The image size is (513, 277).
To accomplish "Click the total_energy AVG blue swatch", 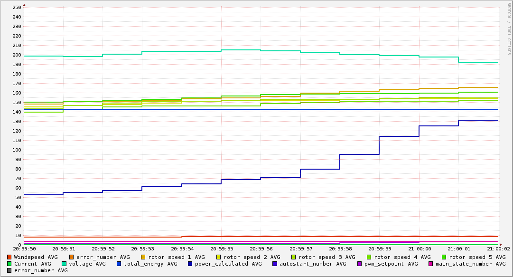I will point(119,264).
